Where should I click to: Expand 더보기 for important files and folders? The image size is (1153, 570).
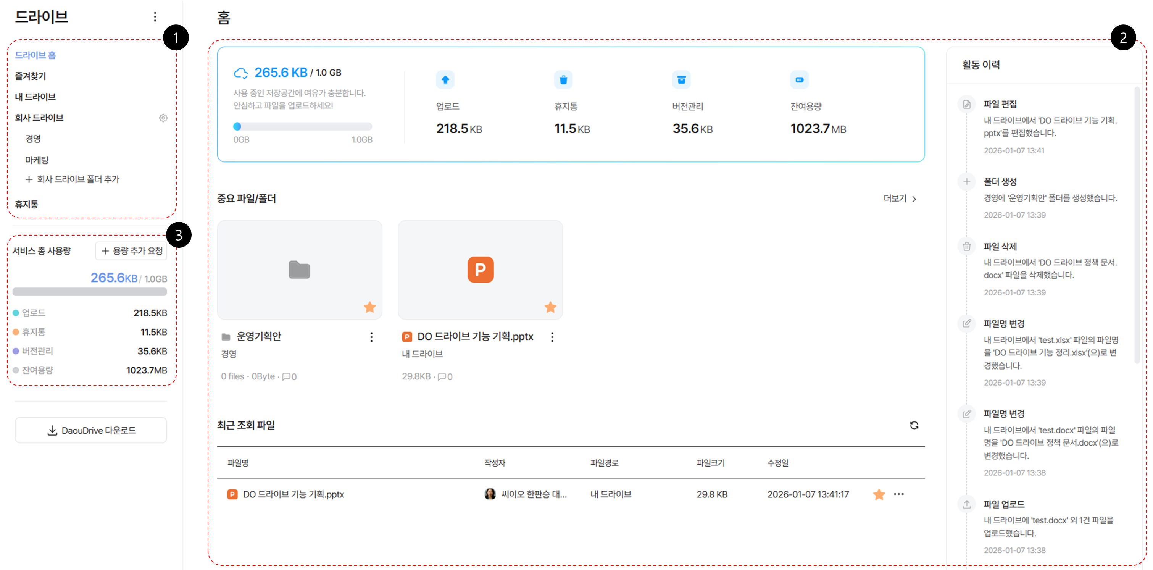coord(900,199)
